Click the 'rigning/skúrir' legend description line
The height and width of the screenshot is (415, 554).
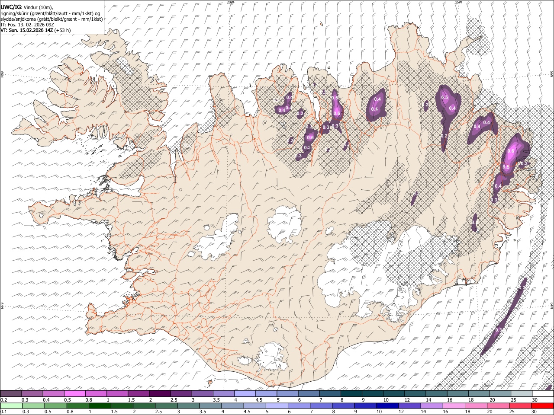click(x=50, y=13)
